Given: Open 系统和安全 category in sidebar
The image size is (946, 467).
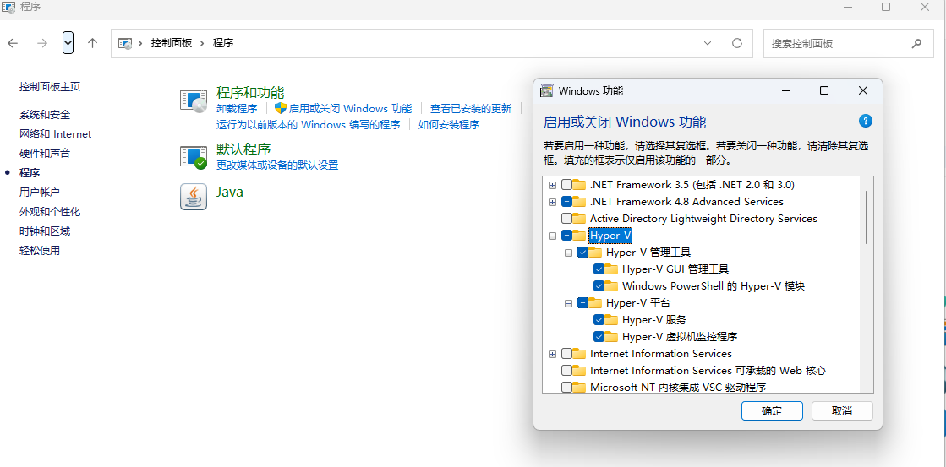Looking at the screenshot, I should 45,115.
